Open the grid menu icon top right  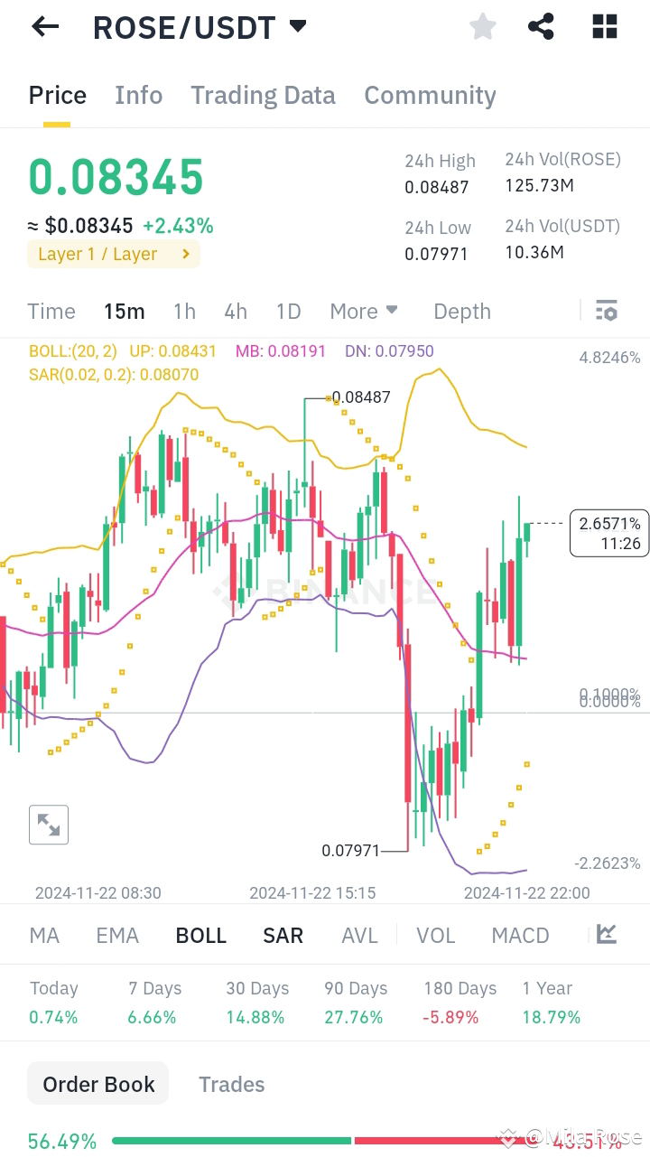[603, 26]
